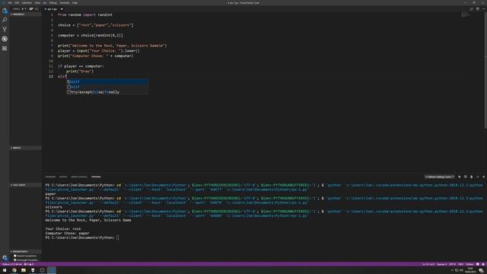This screenshot has width=487, height=274.
Task: Switch to the Output panel tab
Action: [x=63, y=177]
